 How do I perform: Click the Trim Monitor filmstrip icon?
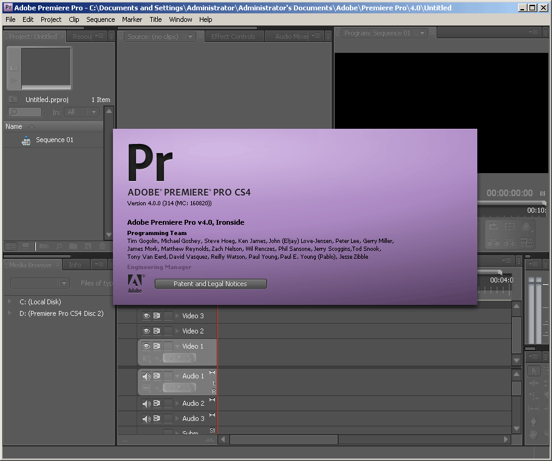(526, 242)
